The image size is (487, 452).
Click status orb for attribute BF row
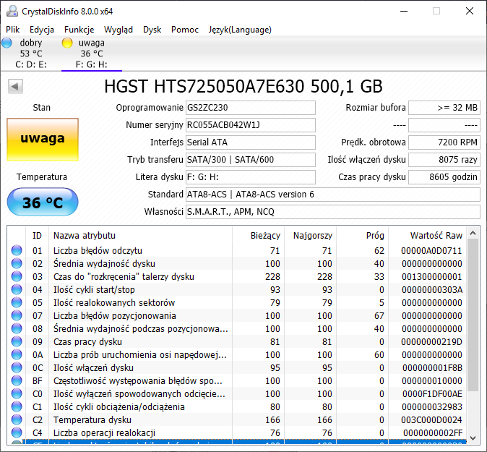coord(17,381)
